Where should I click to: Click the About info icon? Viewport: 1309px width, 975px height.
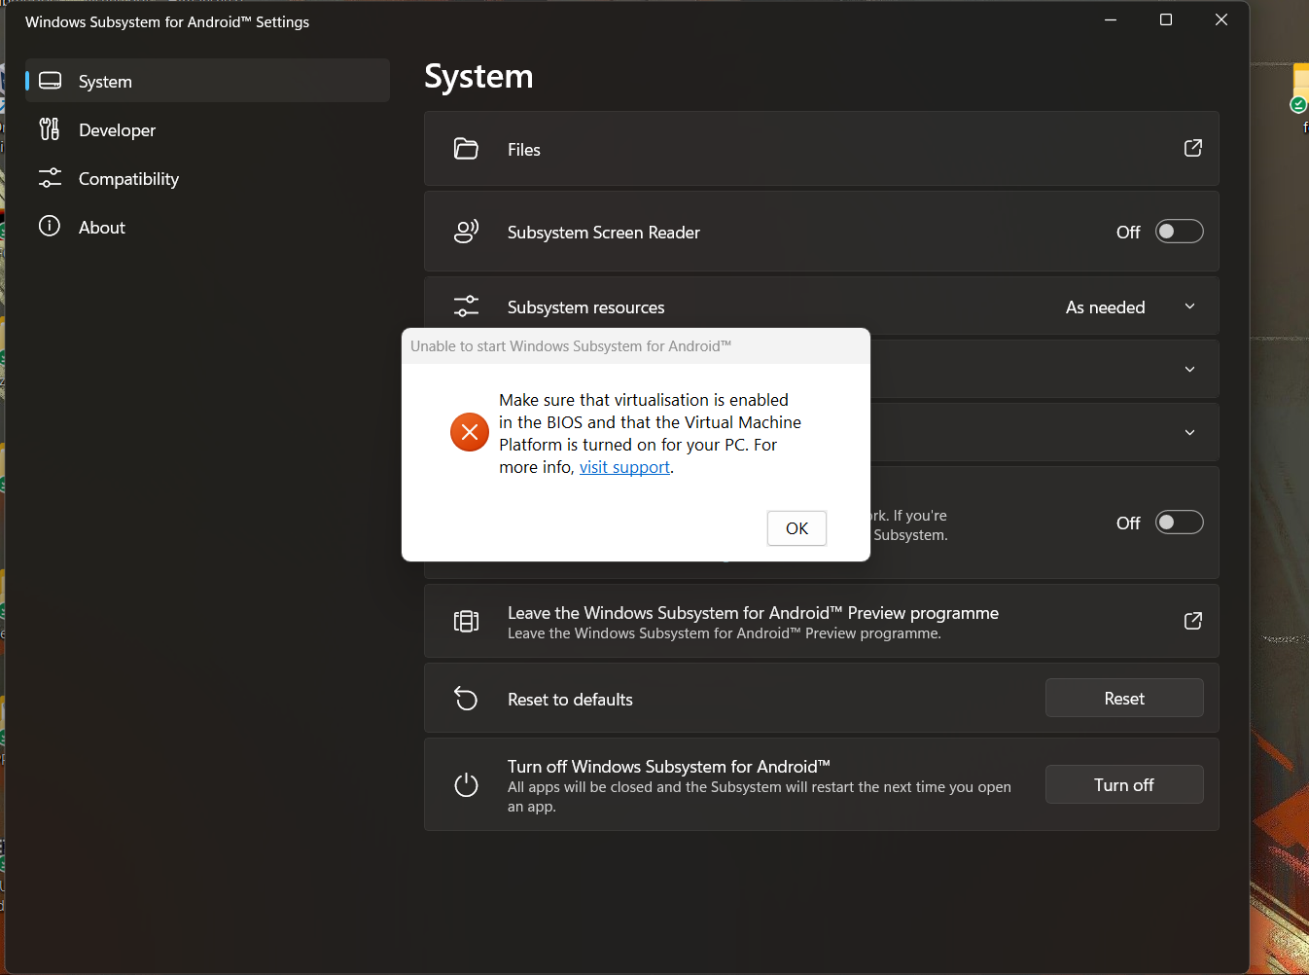tap(50, 227)
